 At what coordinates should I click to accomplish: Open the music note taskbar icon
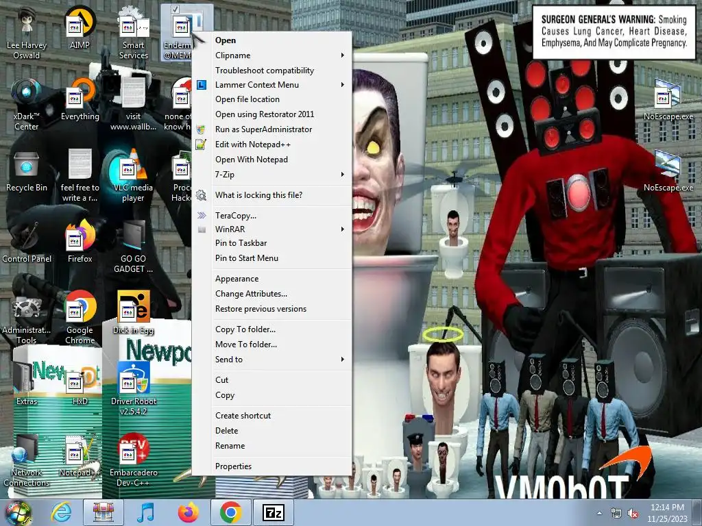point(145,512)
